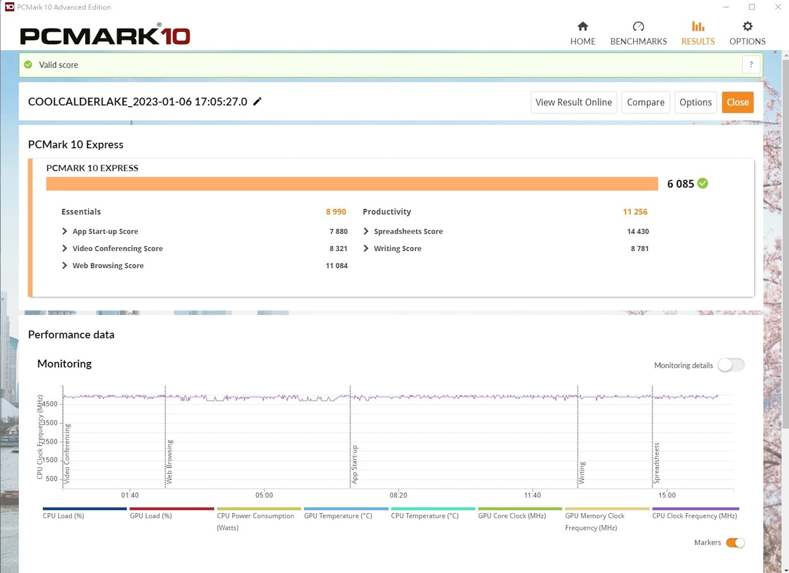Switch to HOME label tab
The width and height of the screenshot is (789, 573).
pyautogui.click(x=583, y=41)
